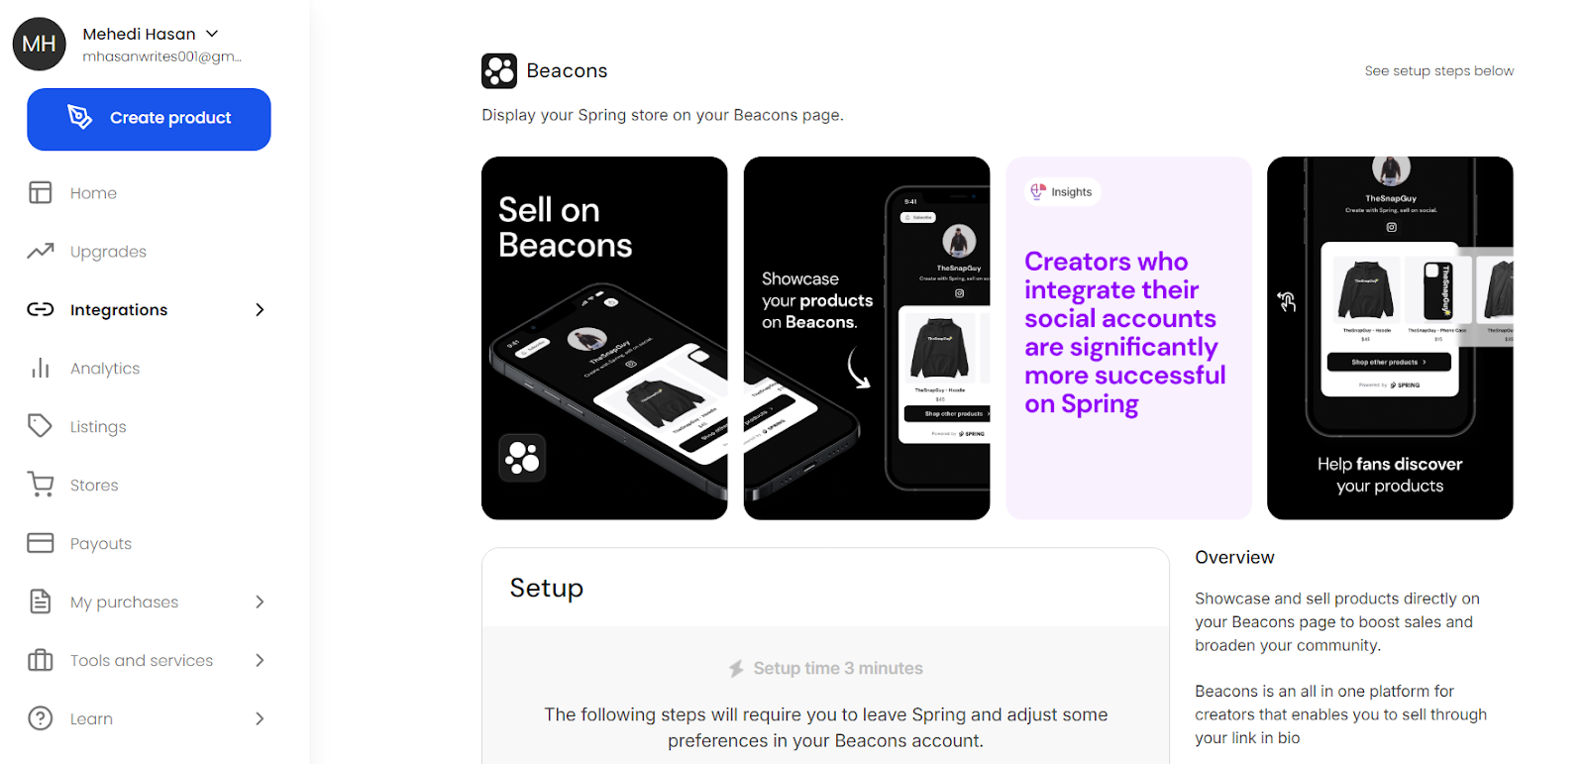The height and width of the screenshot is (764, 1585).
Task: Click the MH profile avatar
Action: pyautogui.click(x=40, y=44)
